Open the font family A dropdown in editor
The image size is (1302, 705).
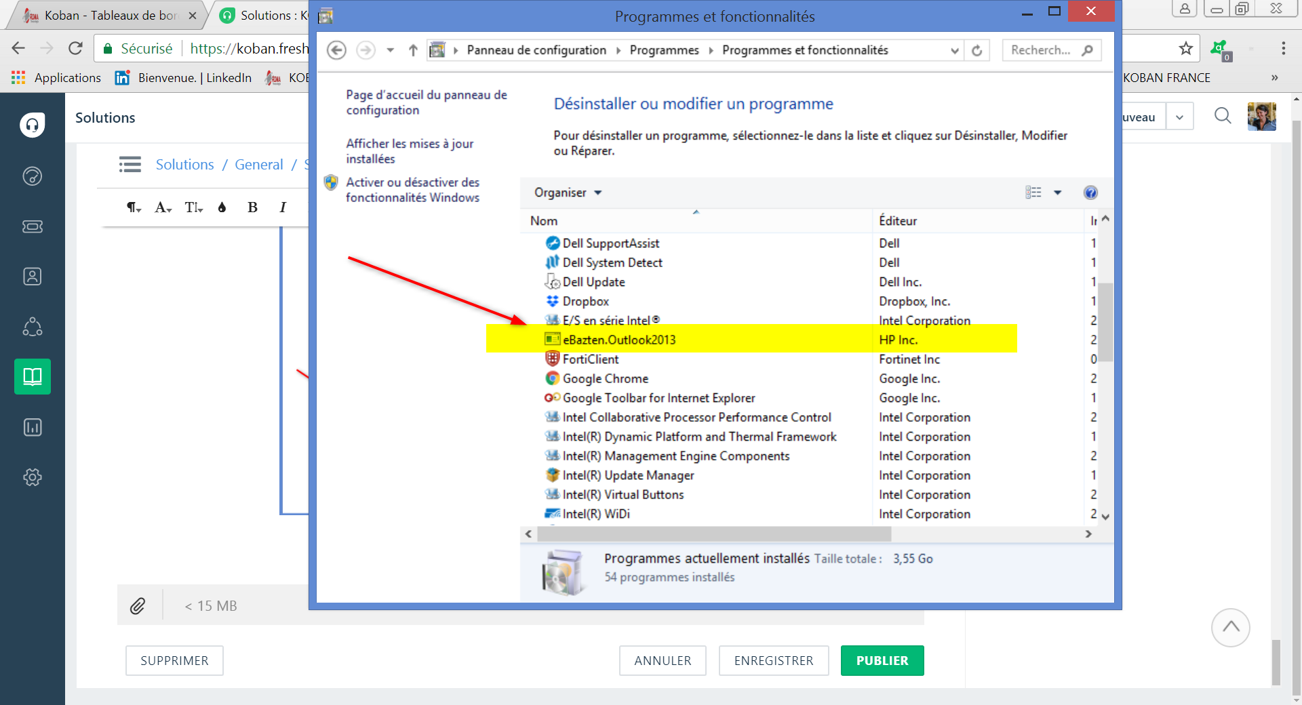coord(163,207)
